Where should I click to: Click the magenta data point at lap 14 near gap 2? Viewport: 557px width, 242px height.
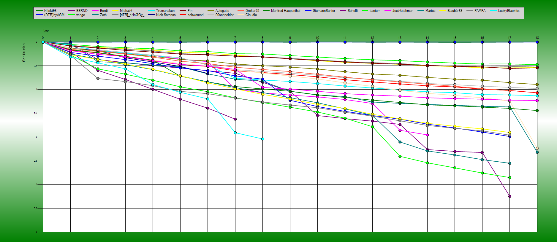427,135
